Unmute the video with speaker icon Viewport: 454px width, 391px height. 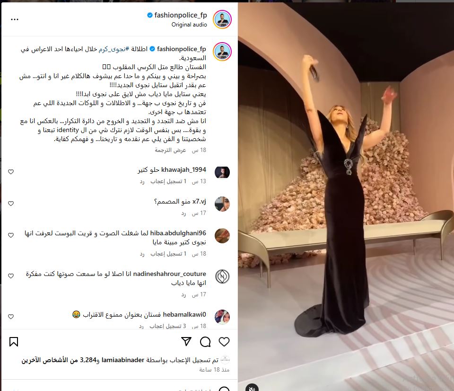252,389
